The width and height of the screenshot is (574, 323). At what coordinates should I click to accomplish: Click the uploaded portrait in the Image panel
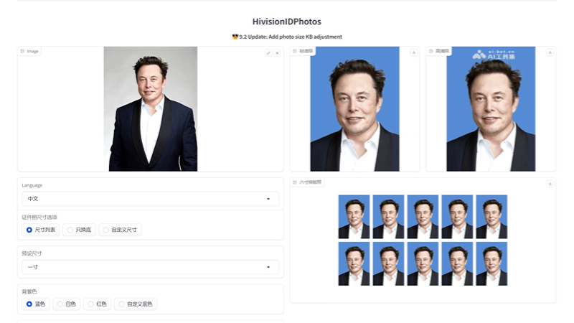point(151,109)
